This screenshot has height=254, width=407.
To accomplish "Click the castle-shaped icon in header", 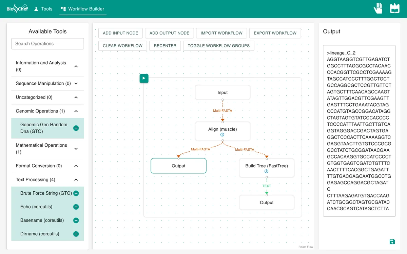I will (395, 8).
